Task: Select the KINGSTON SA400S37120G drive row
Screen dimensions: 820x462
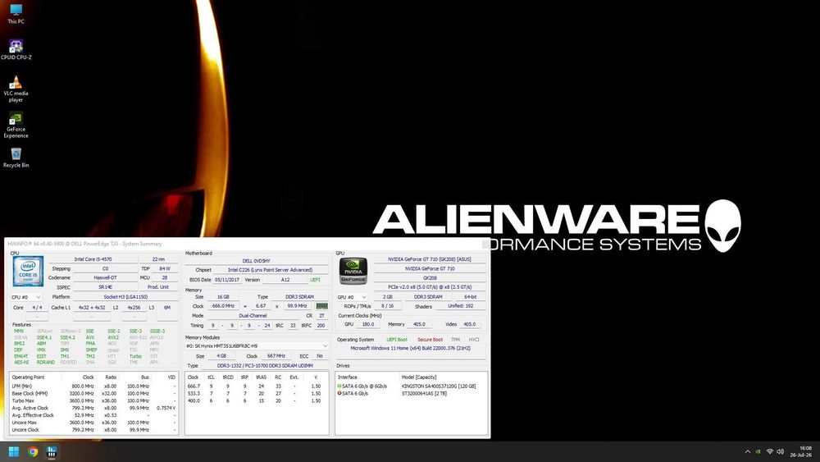Action: click(412, 387)
